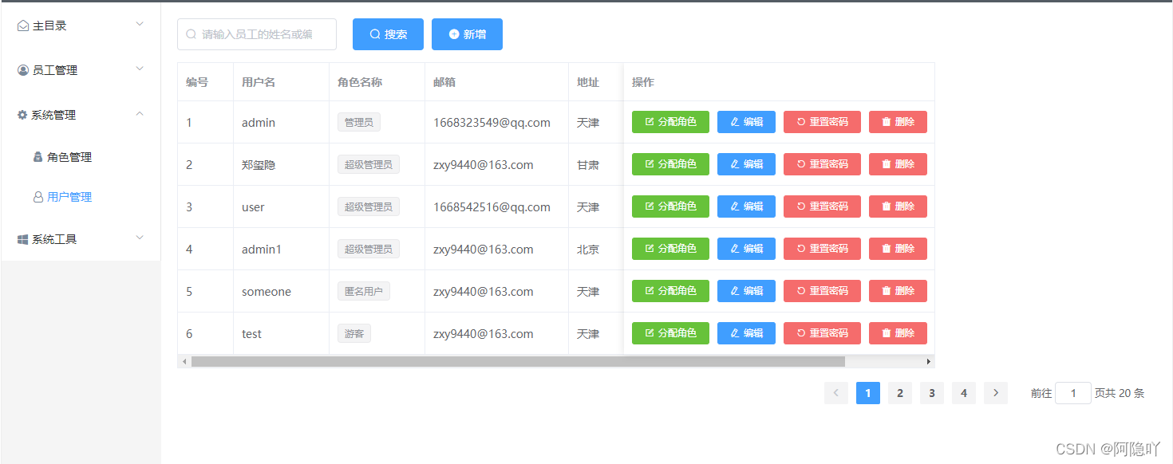The image size is (1173, 464).
Task: Click 重置密码 for someone
Action: coord(822,291)
